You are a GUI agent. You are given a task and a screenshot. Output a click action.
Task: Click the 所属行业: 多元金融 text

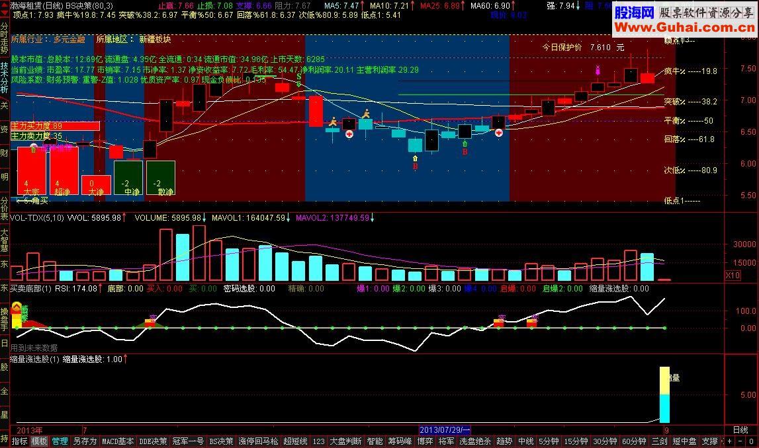coord(48,39)
